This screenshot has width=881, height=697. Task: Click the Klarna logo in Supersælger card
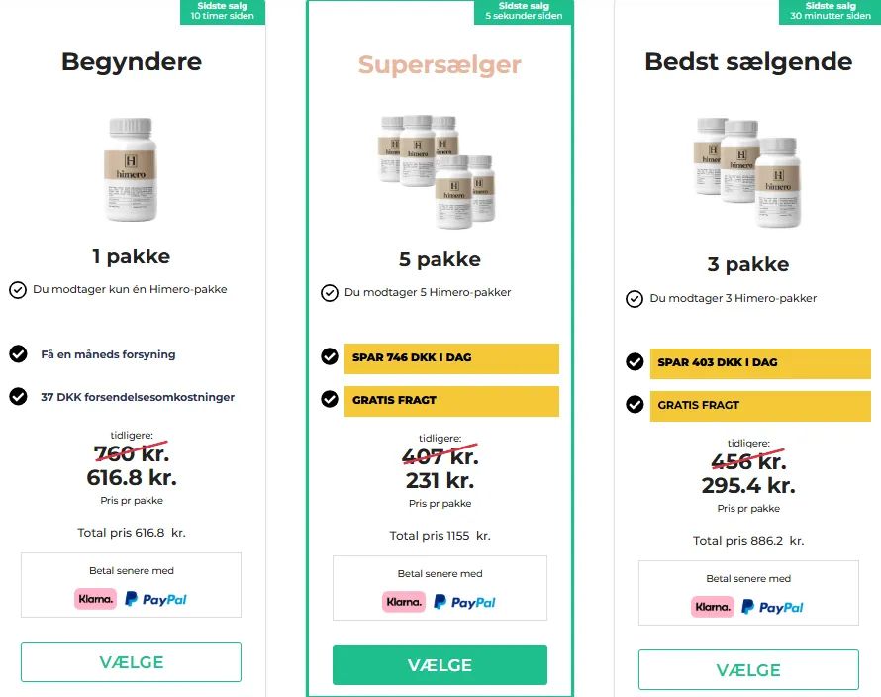[x=403, y=602]
